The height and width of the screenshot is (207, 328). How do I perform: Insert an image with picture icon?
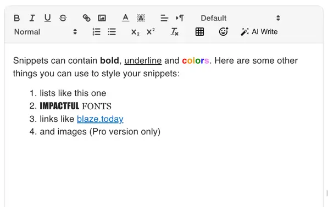[x=102, y=18]
